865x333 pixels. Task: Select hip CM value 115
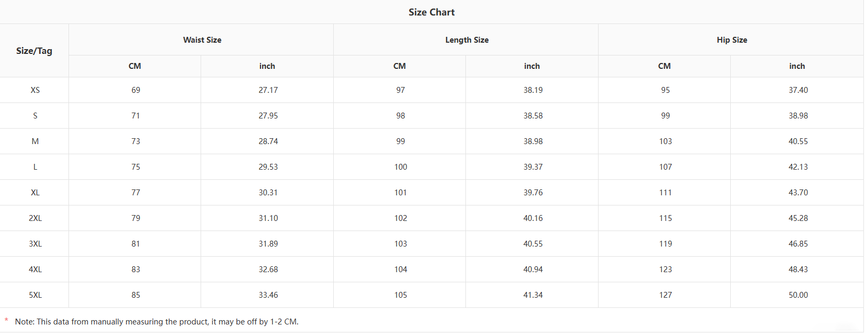pyautogui.click(x=665, y=218)
